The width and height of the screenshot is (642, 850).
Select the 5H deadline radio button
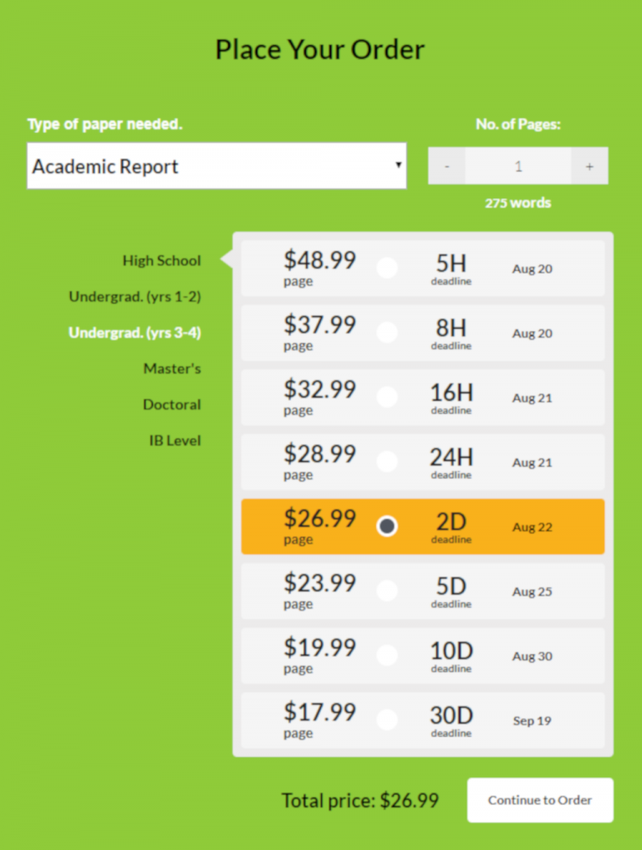coord(387,269)
